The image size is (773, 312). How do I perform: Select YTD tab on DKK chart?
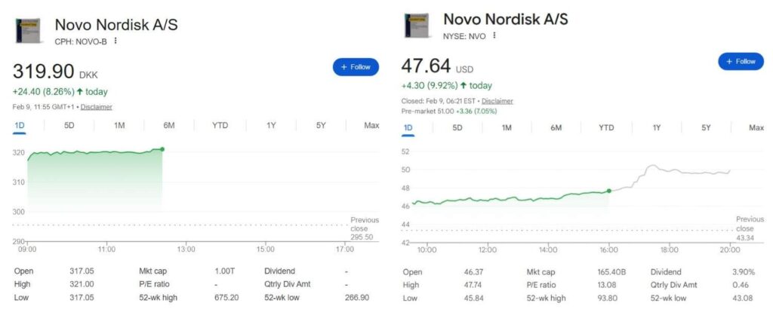pos(220,125)
